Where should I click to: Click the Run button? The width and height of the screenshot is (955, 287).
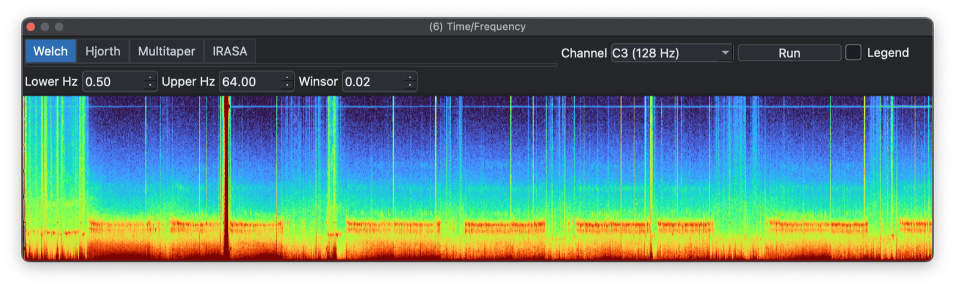(789, 53)
